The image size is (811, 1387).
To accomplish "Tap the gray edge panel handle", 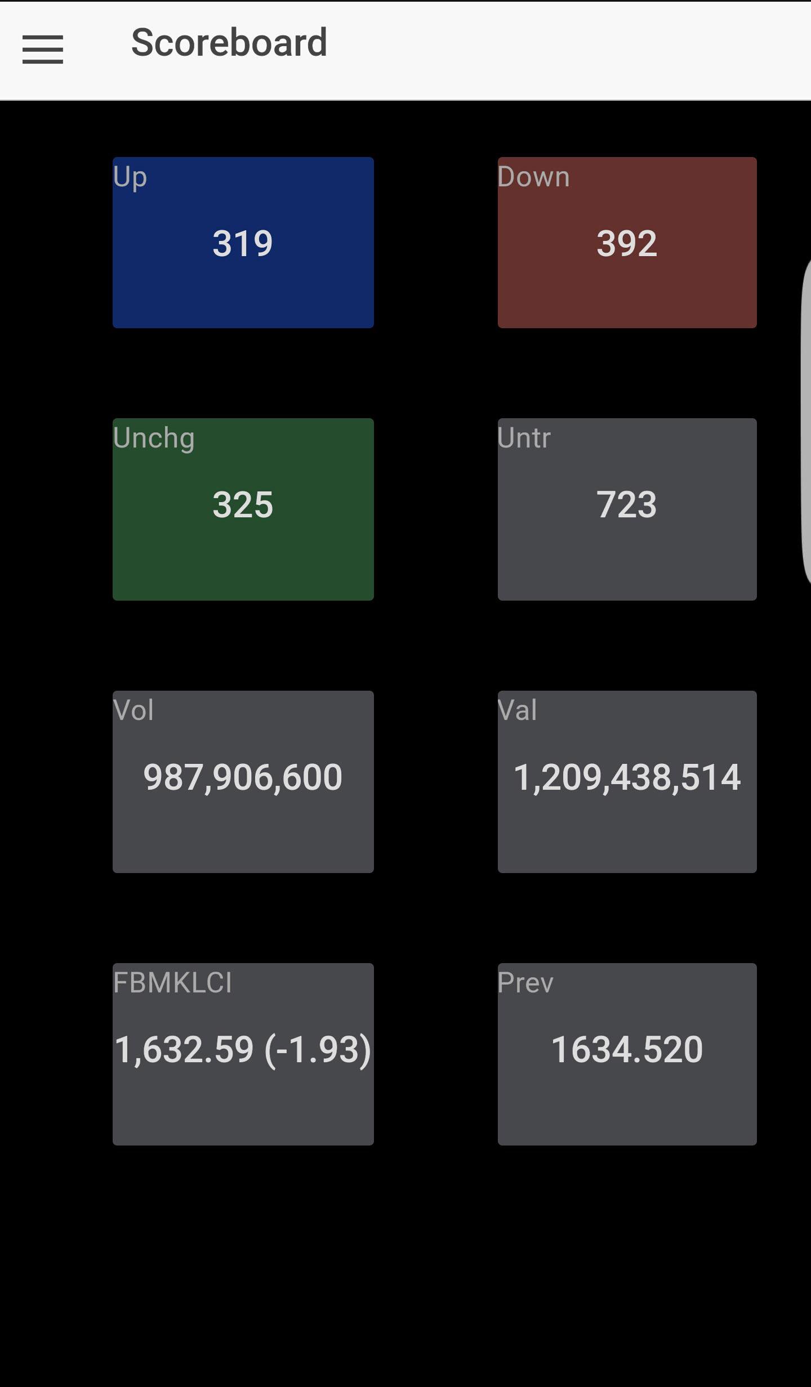I will tap(806, 425).
